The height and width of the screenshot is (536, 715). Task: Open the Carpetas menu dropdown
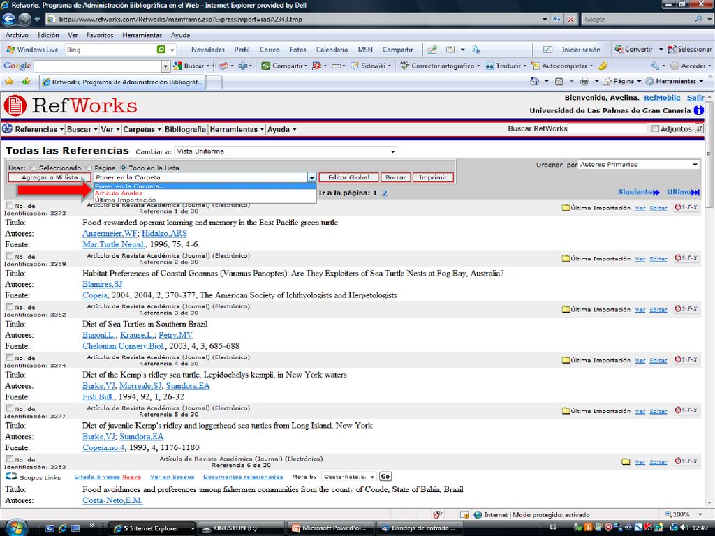(x=142, y=129)
